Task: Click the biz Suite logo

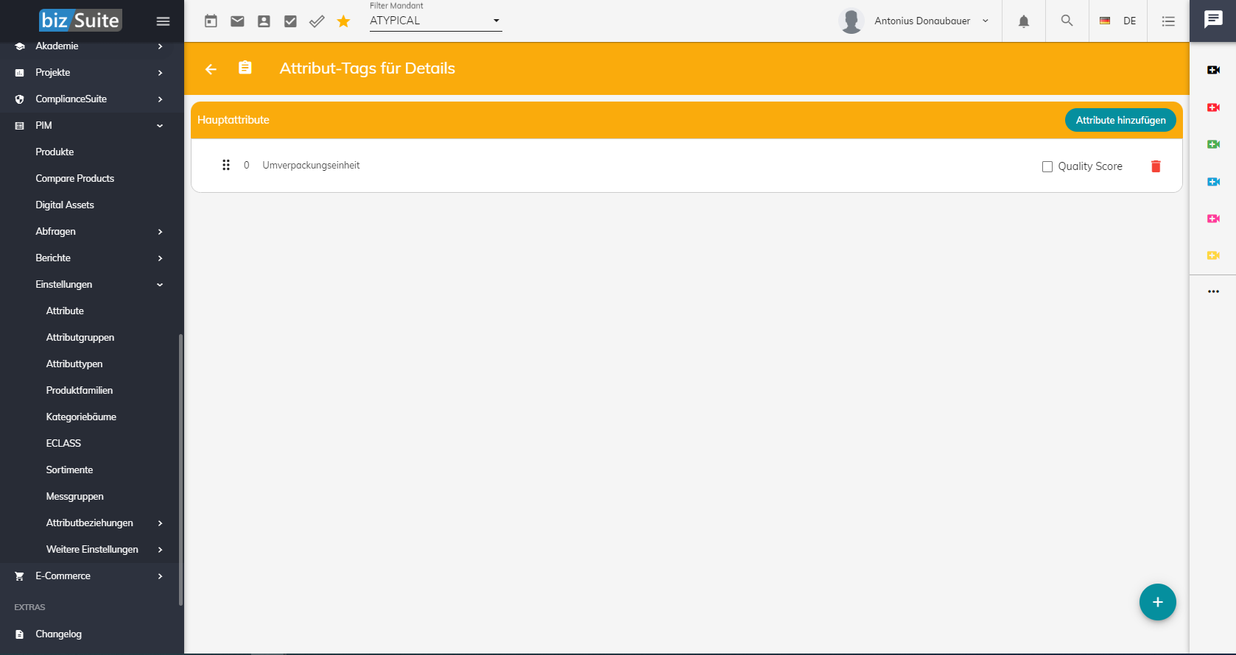Action: click(x=80, y=21)
